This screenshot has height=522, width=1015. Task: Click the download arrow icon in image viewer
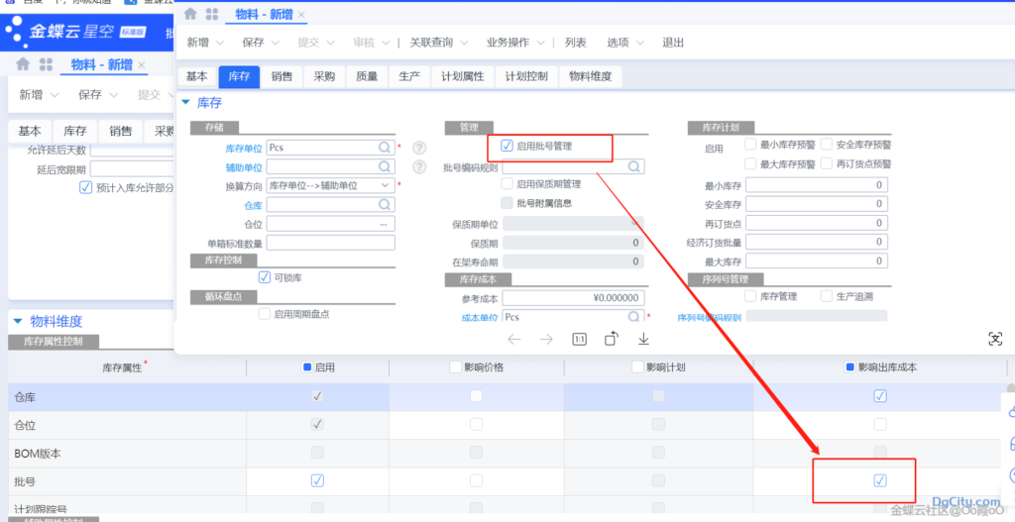pos(643,339)
